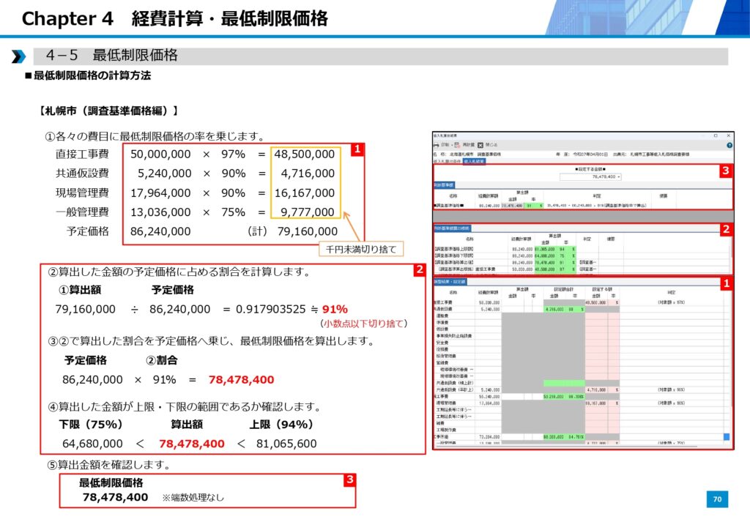Click the blue square at table's bottom-right
Image resolution: width=750 pixels, height=530 pixels.
pos(727,437)
